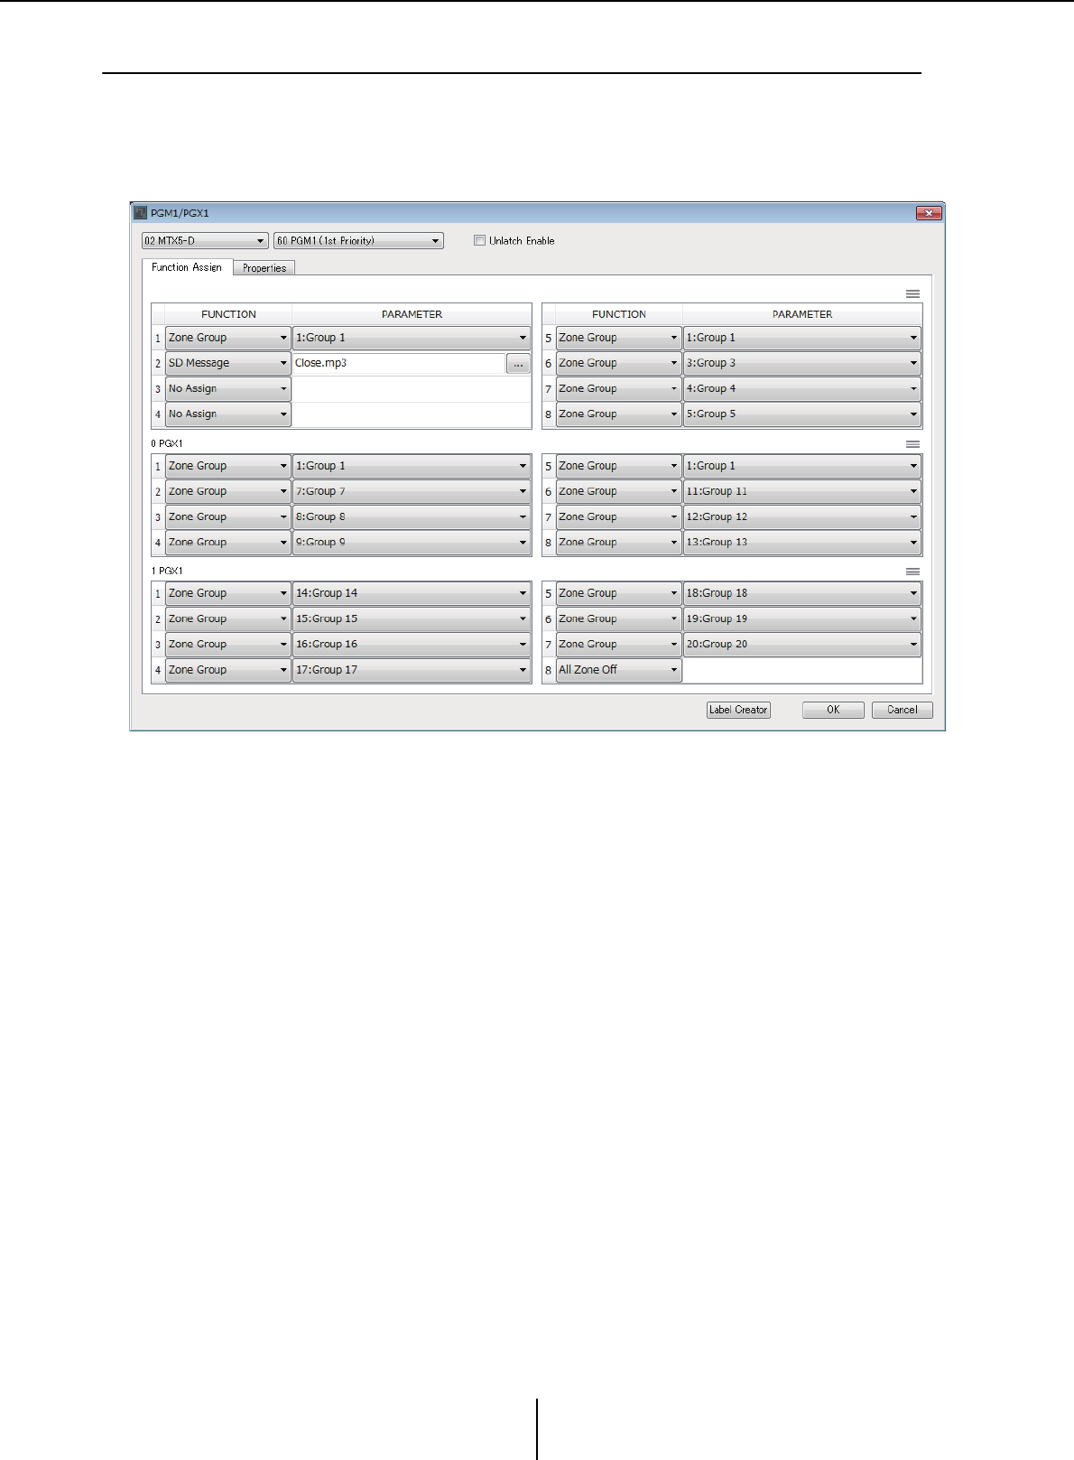1074x1460 pixels.
Task: Open the 9:Group 9 parameter dropdown
Action: point(412,542)
